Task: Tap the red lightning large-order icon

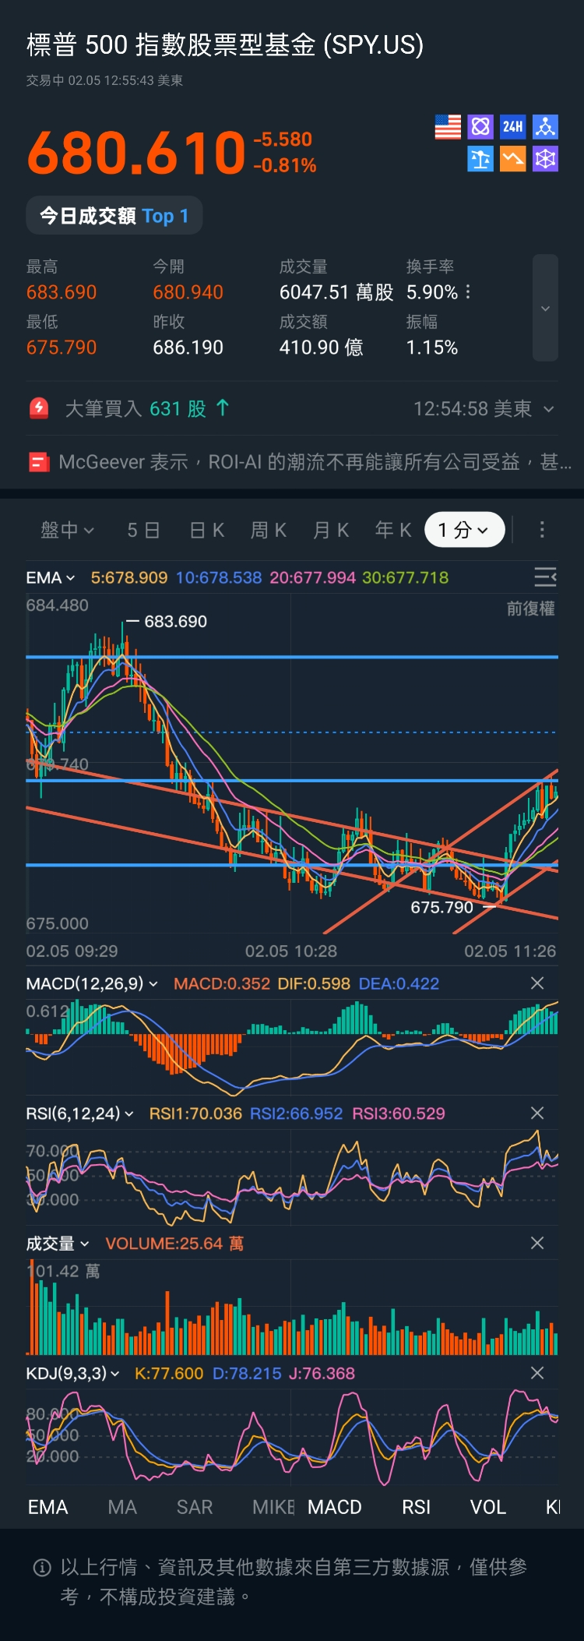Action: [39, 408]
